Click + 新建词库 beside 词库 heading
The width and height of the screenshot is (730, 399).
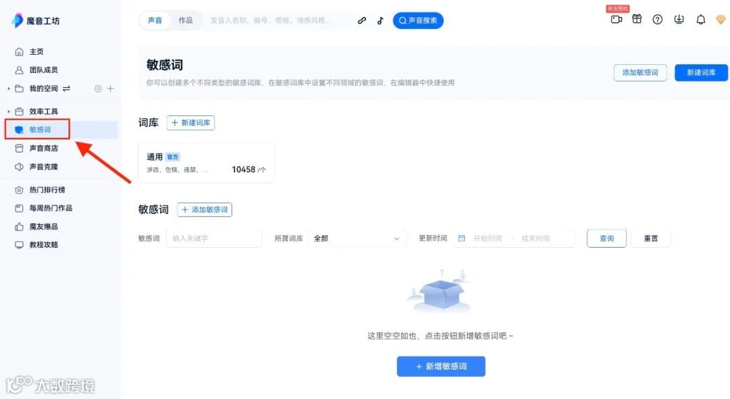[191, 123]
